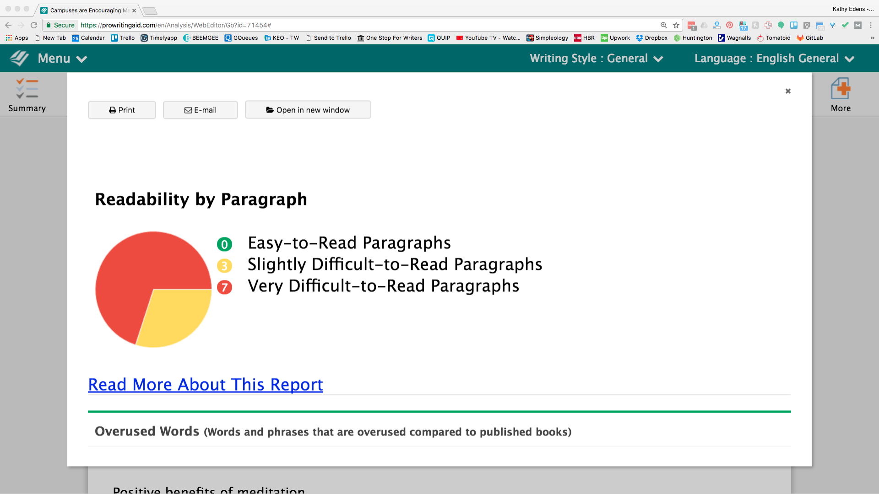The height and width of the screenshot is (494, 879).
Task: Click the ProWritingAid logo icon
Action: (19, 59)
